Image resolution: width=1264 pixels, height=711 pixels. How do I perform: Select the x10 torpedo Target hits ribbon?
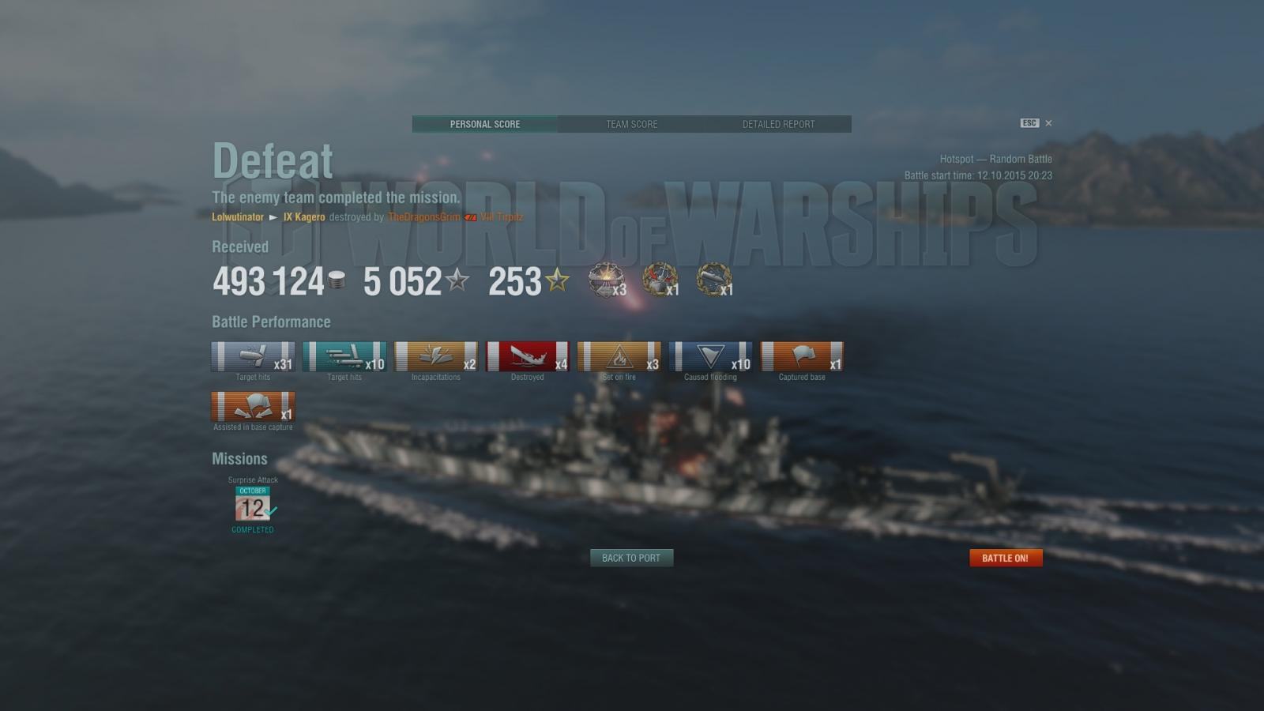coord(344,356)
